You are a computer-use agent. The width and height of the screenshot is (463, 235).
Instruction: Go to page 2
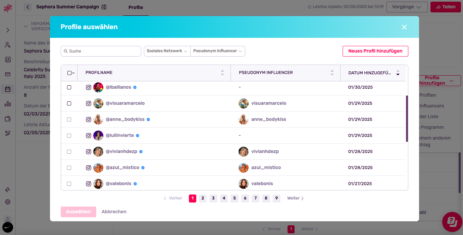203,199
